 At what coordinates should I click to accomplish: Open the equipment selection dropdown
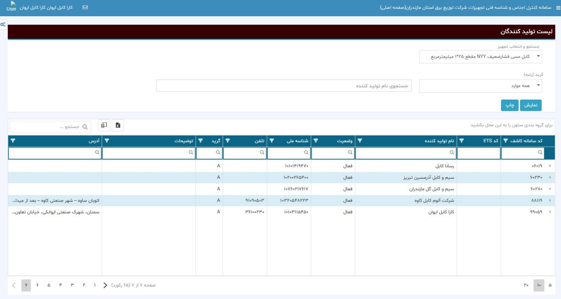480,57
